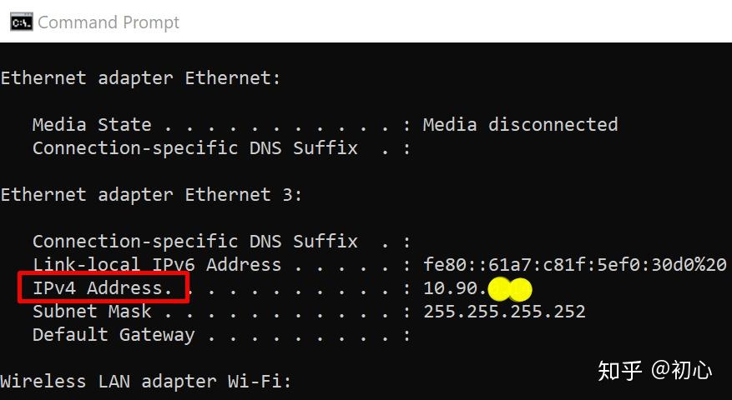This screenshot has height=400, width=732.
Task: Click the empty Default Gateway value area
Action: pos(513,335)
